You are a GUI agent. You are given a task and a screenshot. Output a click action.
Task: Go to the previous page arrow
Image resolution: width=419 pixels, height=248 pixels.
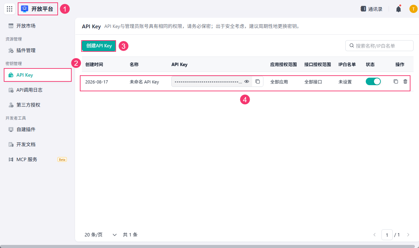coord(375,235)
